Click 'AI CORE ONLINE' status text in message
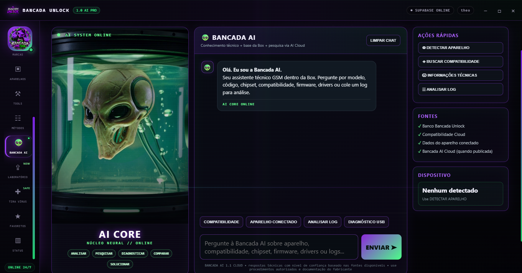This screenshot has height=273, width=522. pyautogui.click(x=238, y=104)
